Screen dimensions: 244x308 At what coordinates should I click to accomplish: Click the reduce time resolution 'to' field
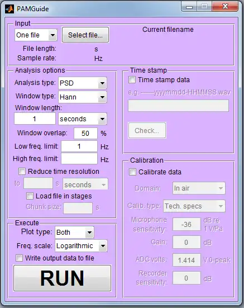pyautogui.click(x=38, y=183)
